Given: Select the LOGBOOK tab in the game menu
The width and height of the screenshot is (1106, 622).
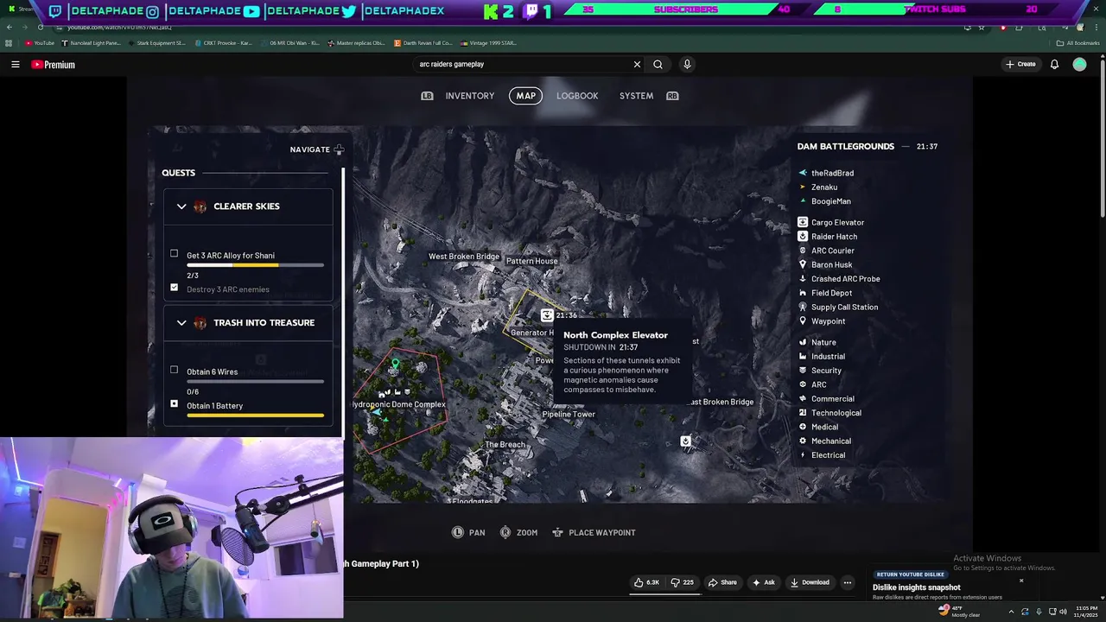Looking at the screenshot, I should pos(577,96).
